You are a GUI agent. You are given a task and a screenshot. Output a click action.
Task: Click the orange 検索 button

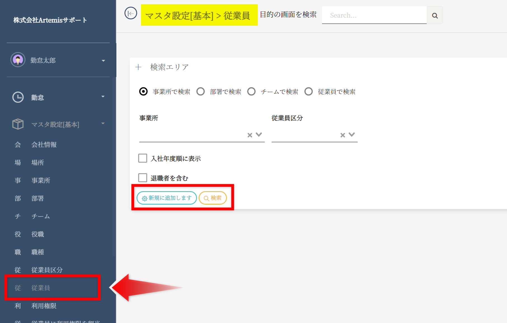coord(213,198)
